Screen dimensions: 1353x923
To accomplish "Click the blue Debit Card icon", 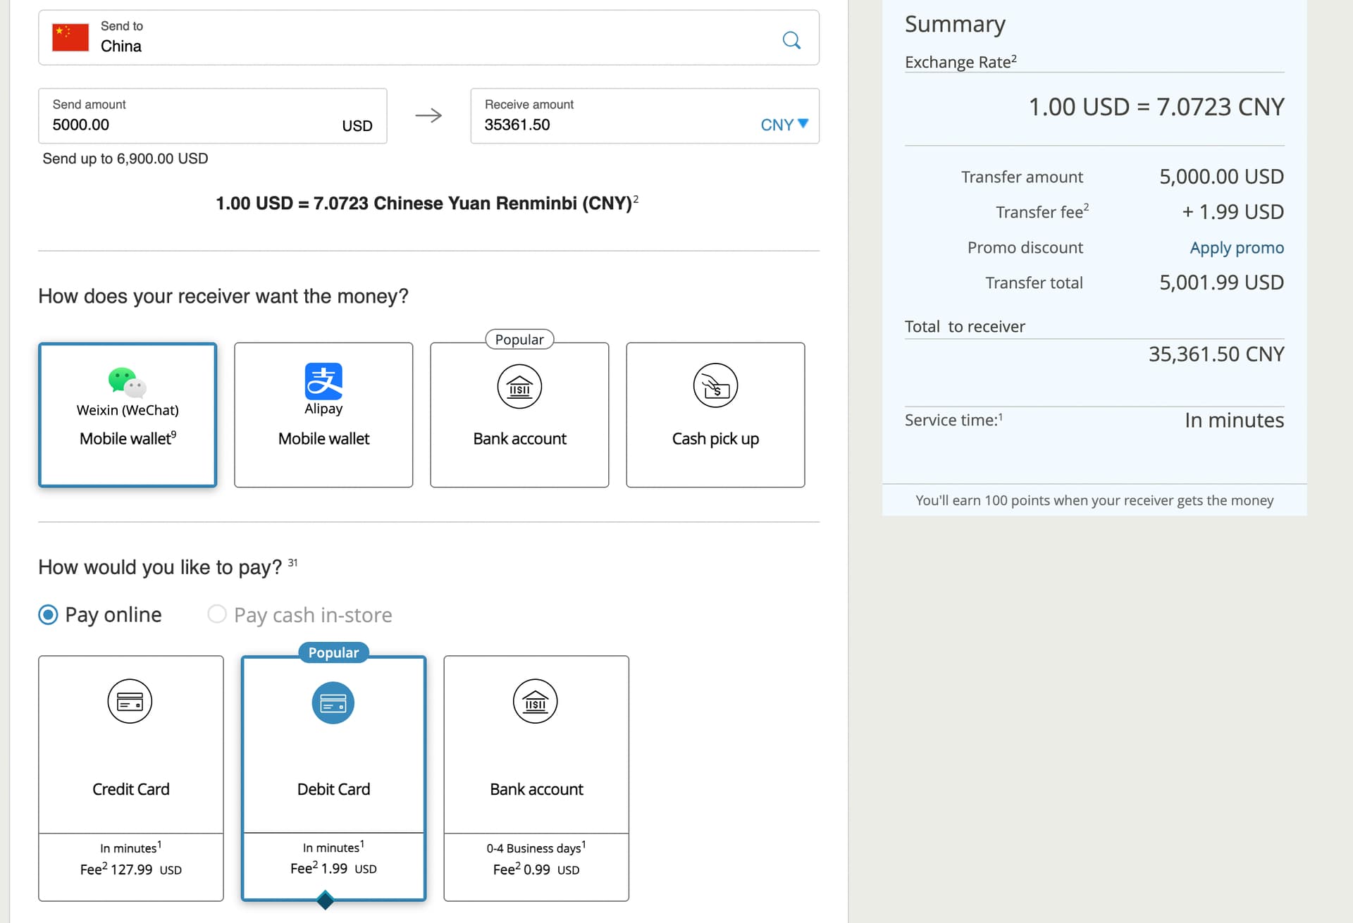I will pyautogui.click(x=333, y=702).
